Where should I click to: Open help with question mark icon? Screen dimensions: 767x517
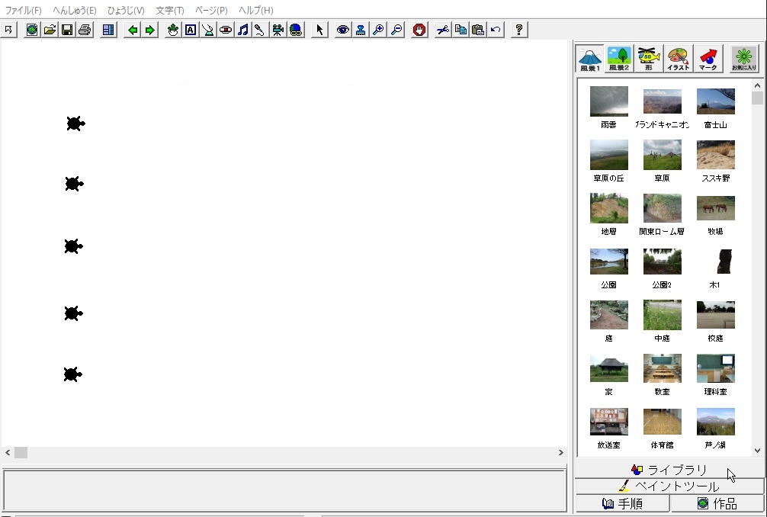519,30
